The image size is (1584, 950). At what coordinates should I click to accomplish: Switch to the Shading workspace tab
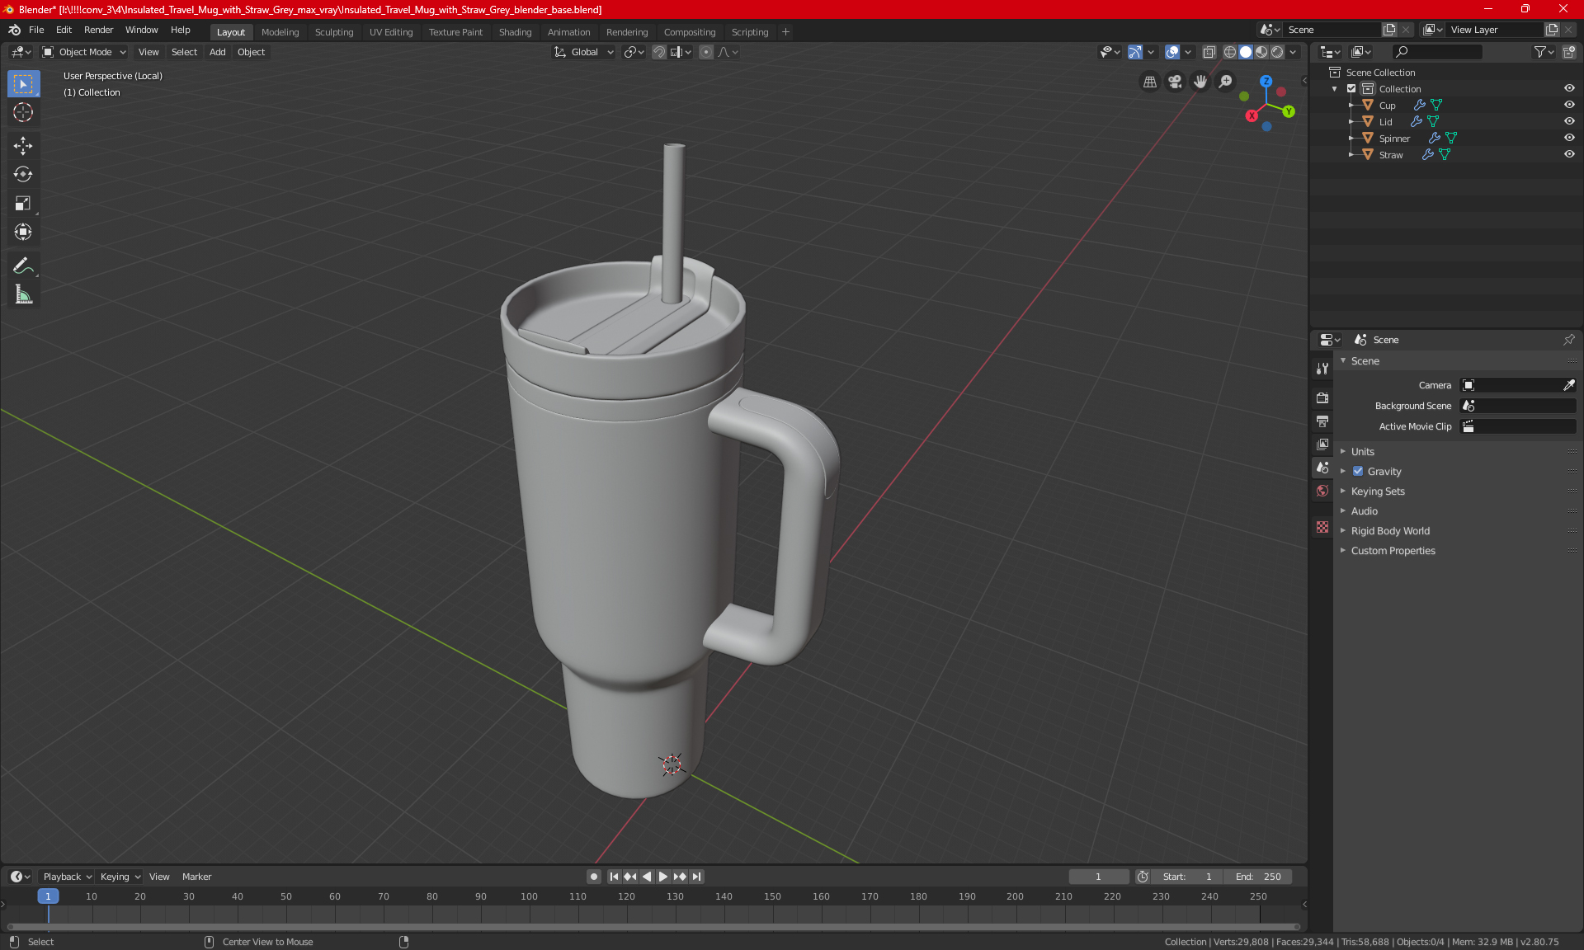click(x=515, y=32)
